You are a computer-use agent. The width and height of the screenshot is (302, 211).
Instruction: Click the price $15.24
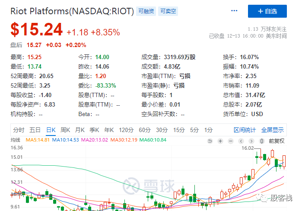37,29
